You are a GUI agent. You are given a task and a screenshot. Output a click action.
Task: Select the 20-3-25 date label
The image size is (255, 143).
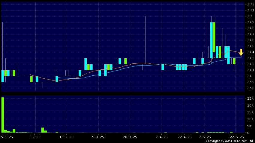click(x=130, y=137)
